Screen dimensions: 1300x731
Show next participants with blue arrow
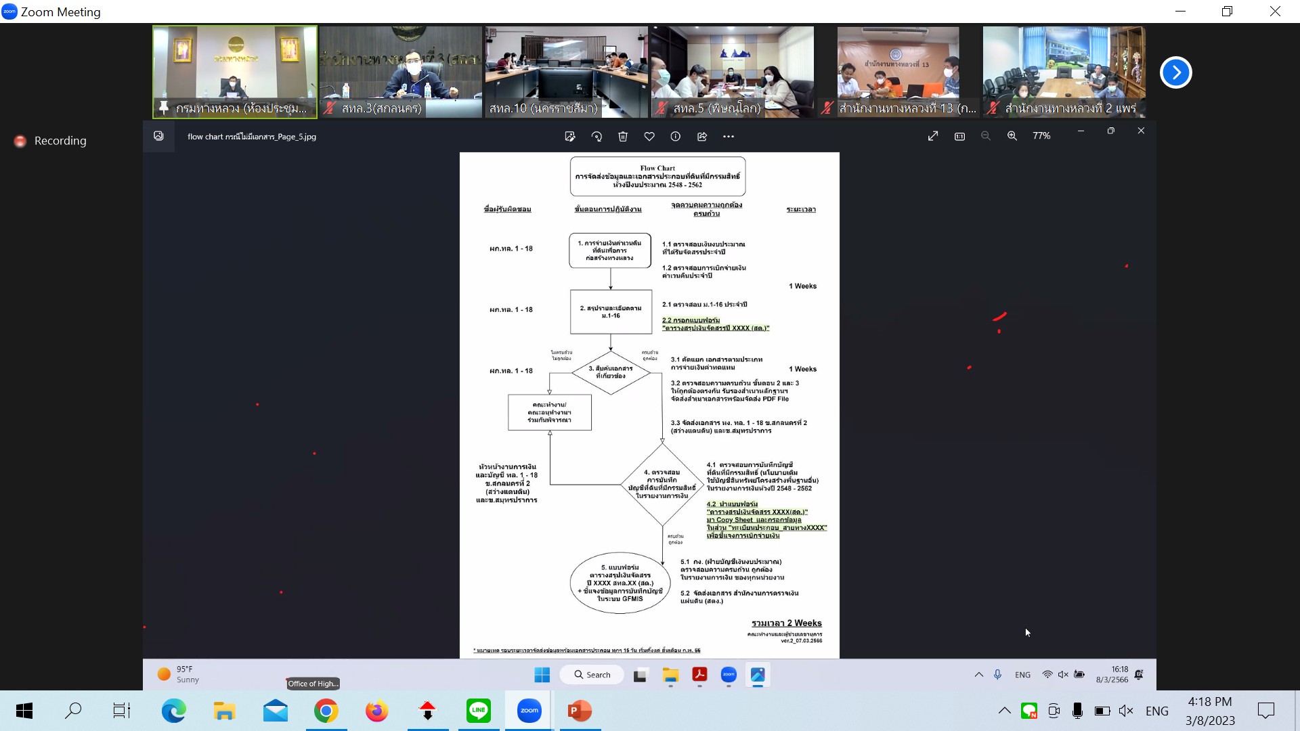[x=1176, y=72]
